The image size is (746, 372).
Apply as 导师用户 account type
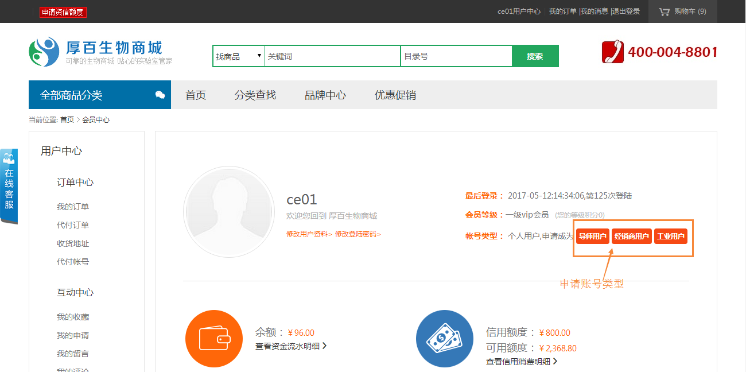592,237
